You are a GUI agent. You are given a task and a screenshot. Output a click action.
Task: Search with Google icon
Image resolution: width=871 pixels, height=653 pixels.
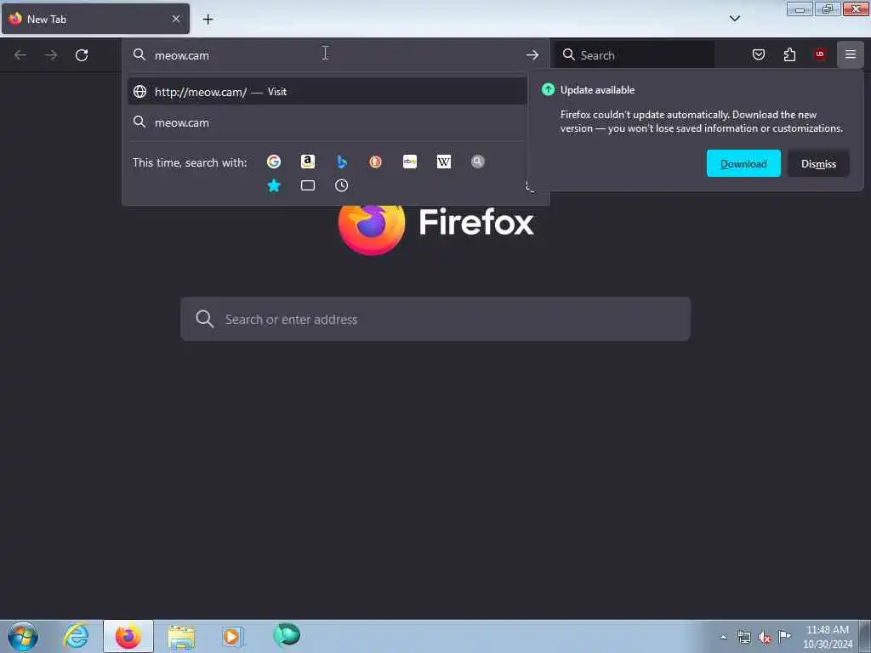tap(273, 162)
